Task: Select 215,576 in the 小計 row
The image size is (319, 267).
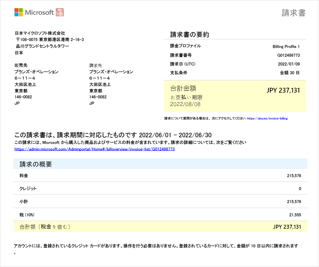Action: [294, 202]
